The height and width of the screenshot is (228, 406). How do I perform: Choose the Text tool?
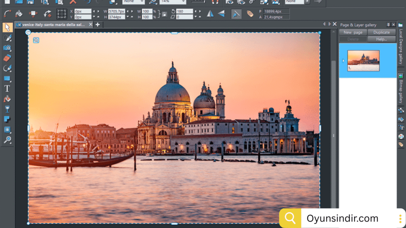coord(7,88)
